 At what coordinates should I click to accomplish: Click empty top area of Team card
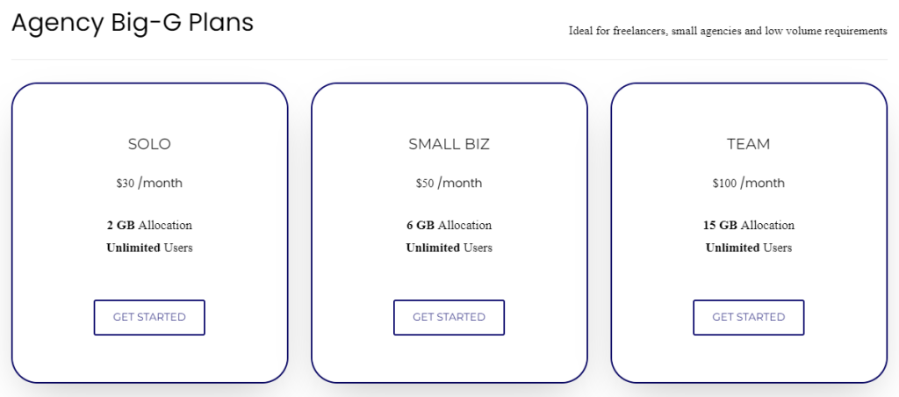click(x=748, y=107)
